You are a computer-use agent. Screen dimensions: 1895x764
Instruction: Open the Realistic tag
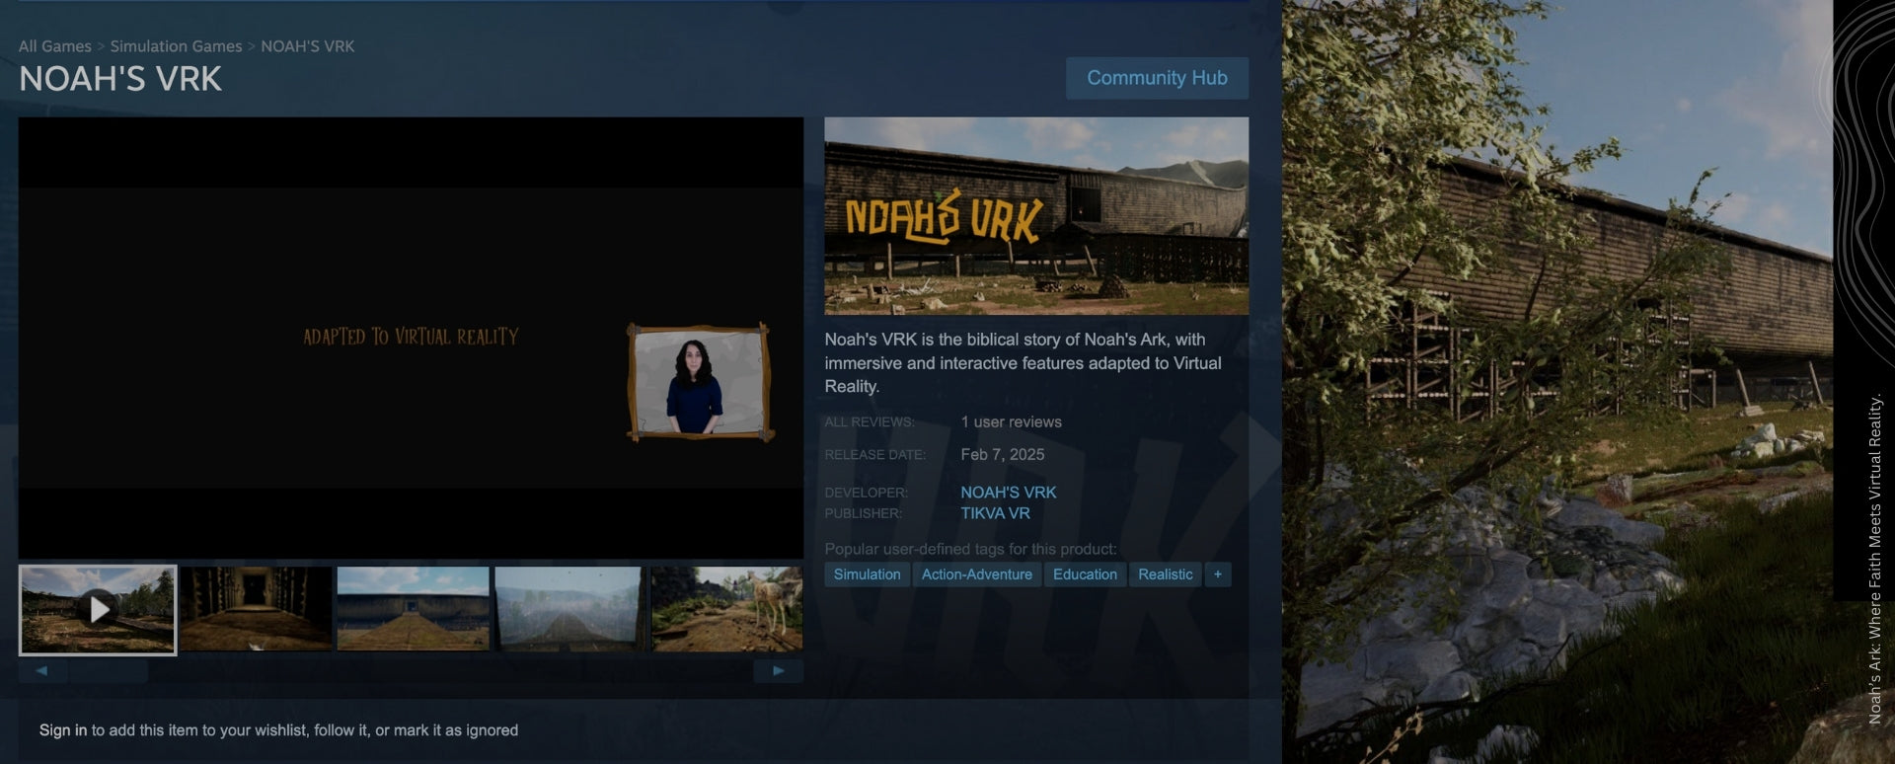pyautogui.click(x=1165, y=574)
